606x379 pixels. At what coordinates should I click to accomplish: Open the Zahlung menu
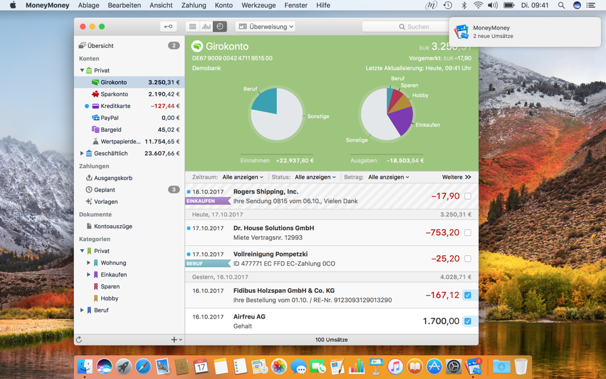194,5
